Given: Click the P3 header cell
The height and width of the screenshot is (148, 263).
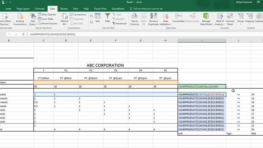Looking at the screenshot, I should pos(115,70).
